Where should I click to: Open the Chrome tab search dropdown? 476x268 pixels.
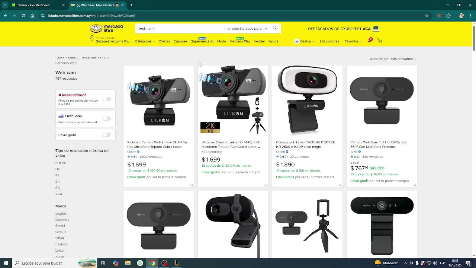[5, 5]
